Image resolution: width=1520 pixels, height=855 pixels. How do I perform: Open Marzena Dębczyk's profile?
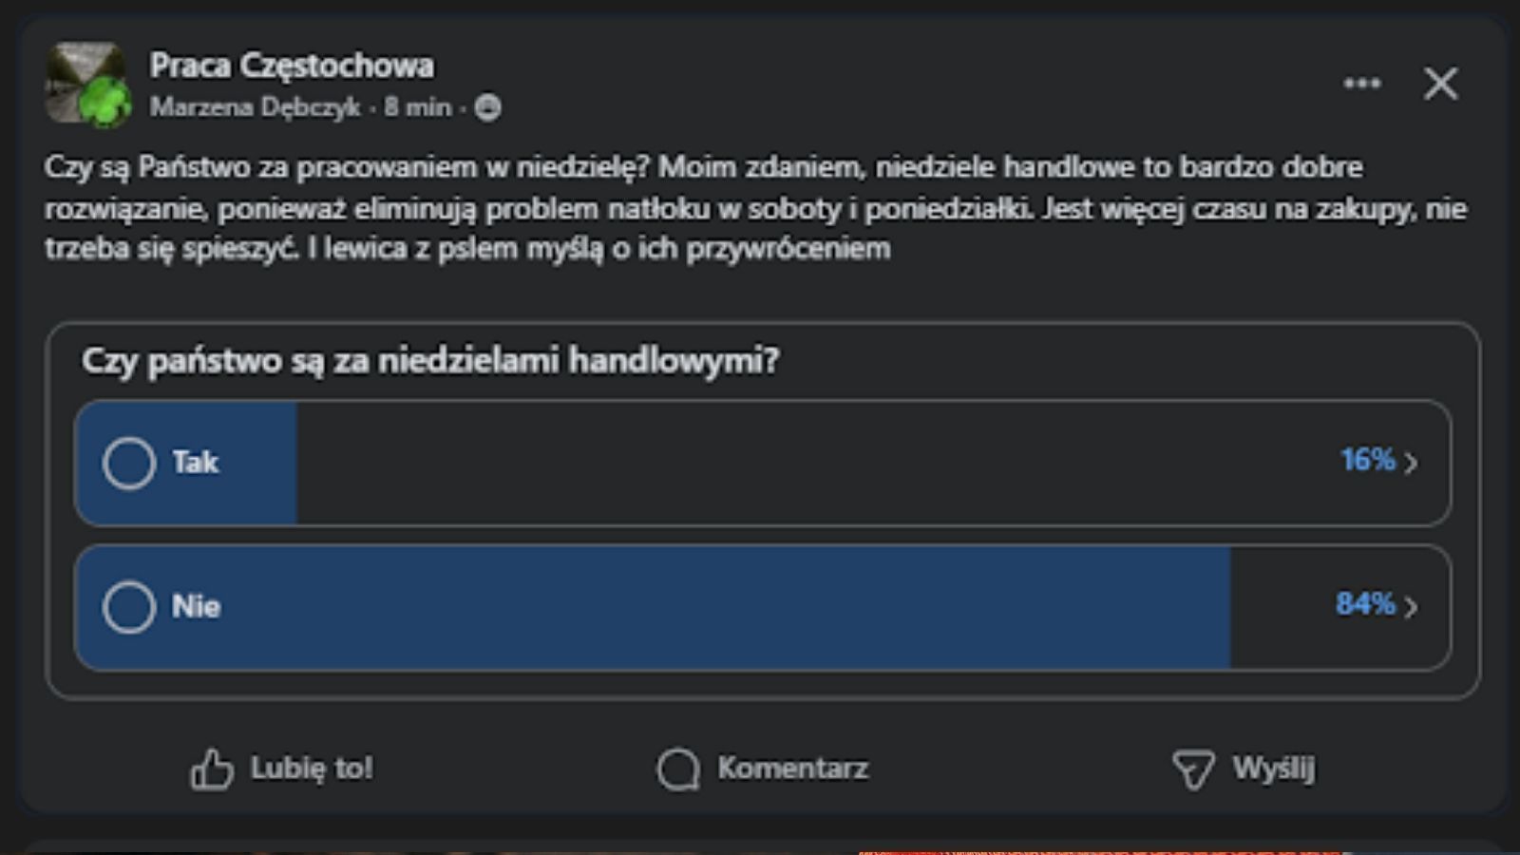point(255,107)
